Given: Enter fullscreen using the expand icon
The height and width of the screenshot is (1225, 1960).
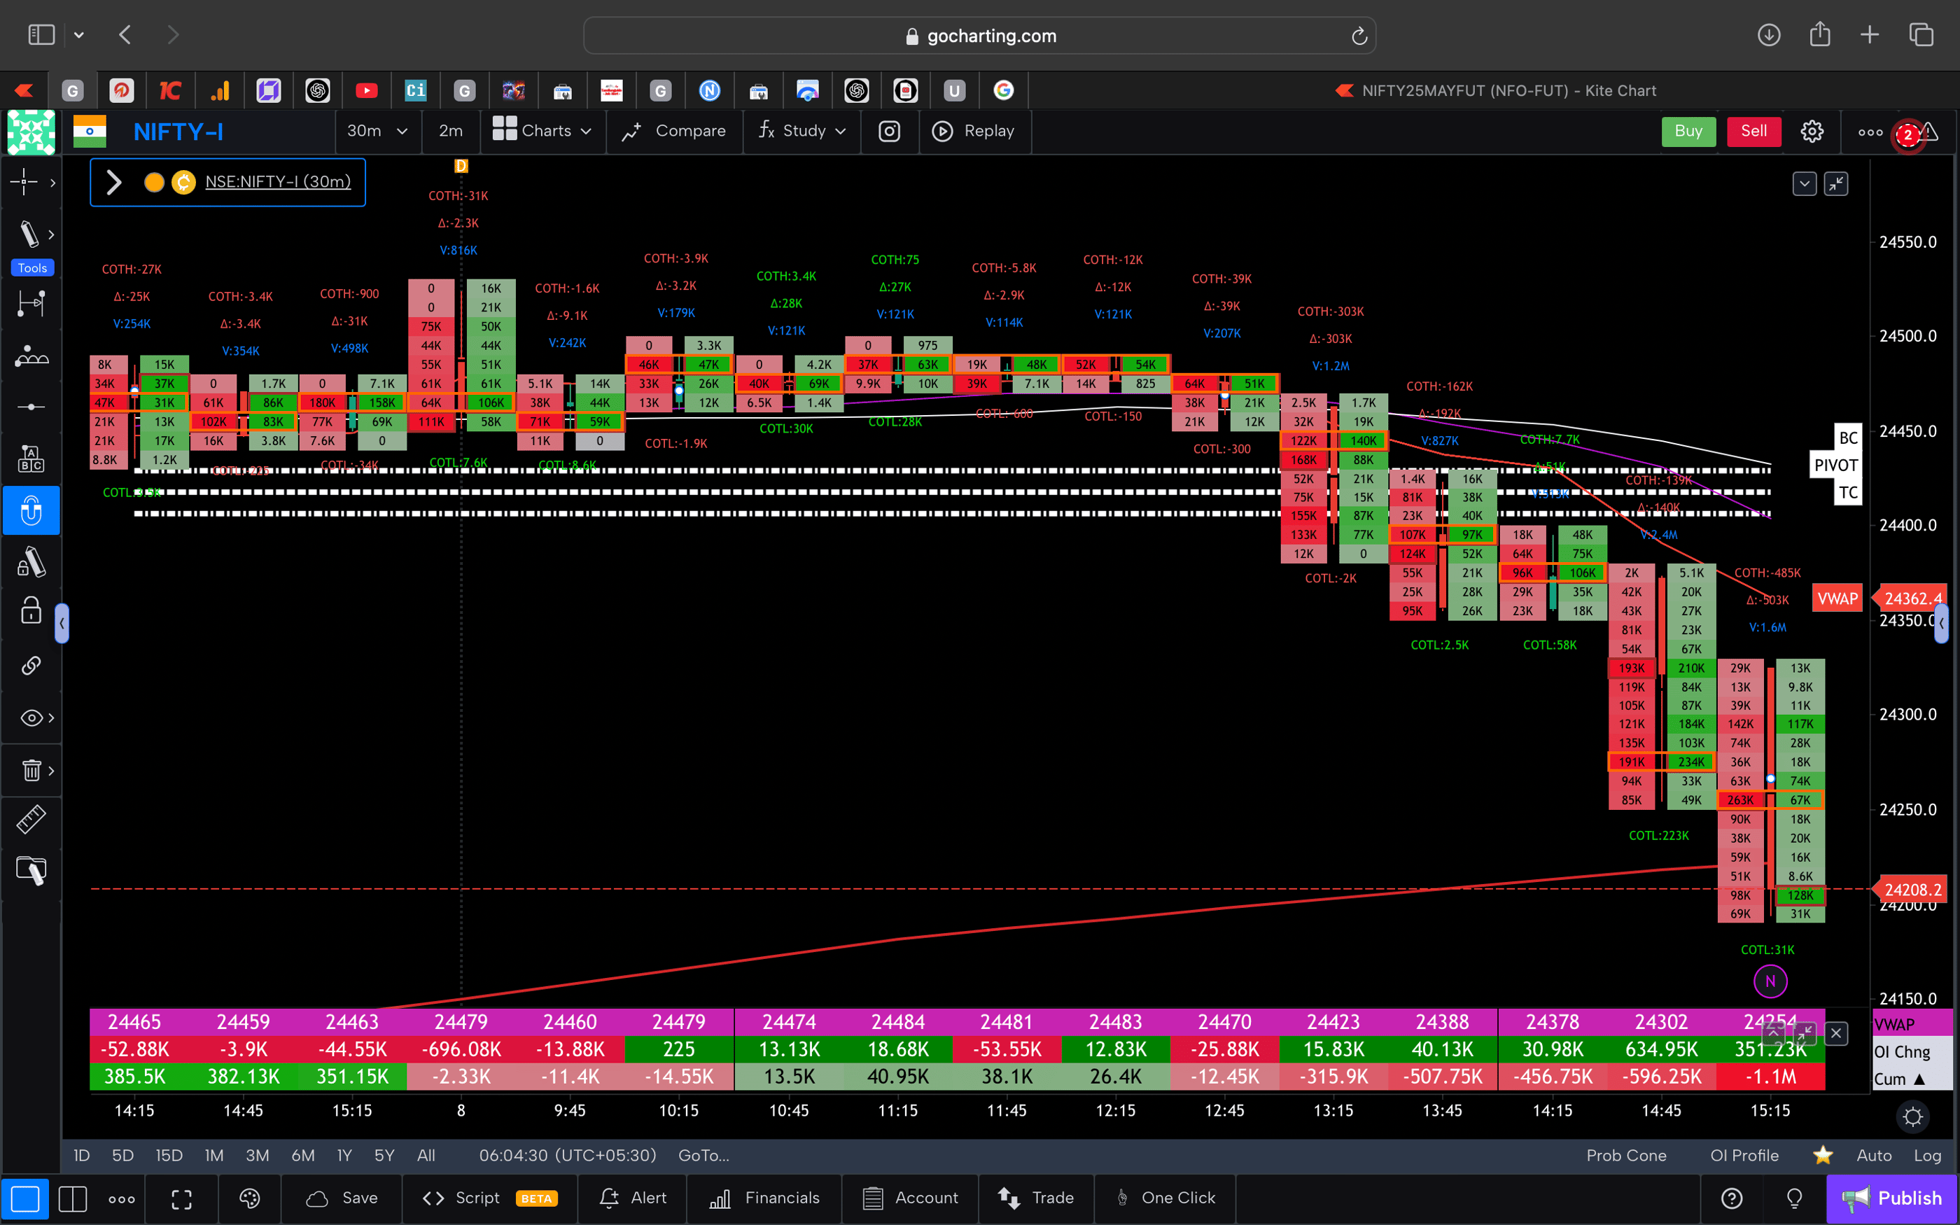Looking at the screenshot, I should pyautogui.click(x=181, y=1198).
